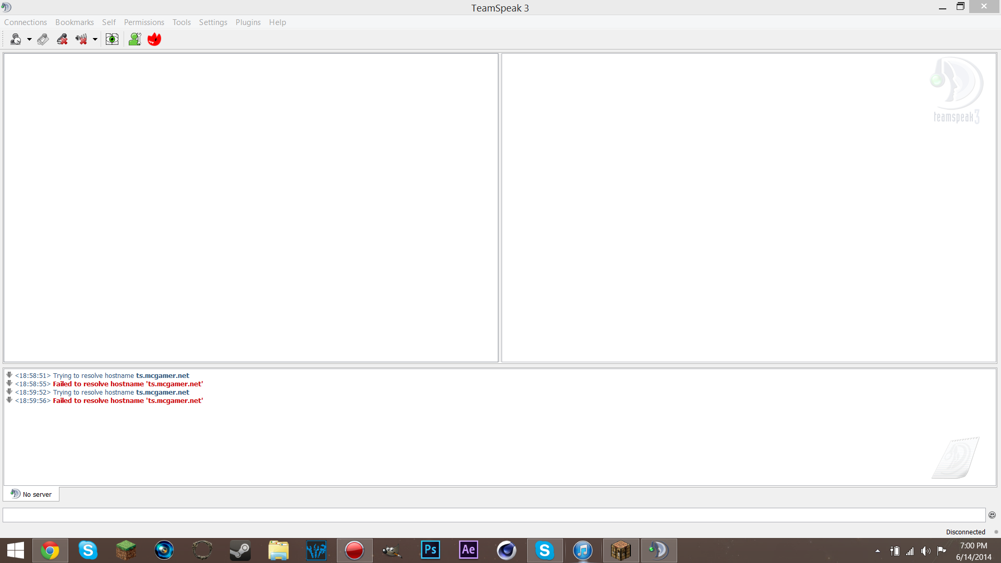Open the Settings menu
The width and height of the screenshot is (1001, 563).
[x=213, y=22]
